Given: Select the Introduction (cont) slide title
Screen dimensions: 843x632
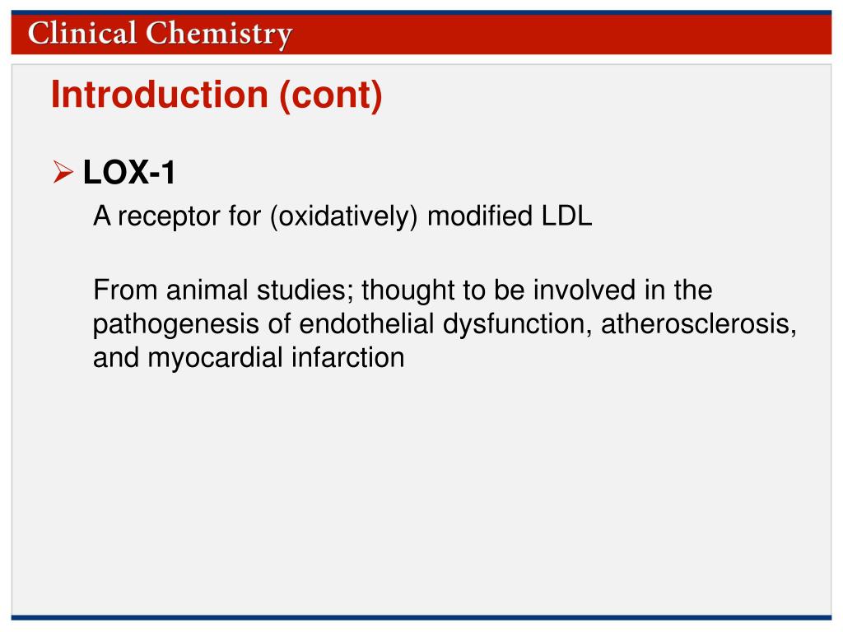Looking at the screenshot, I should point(217,95).
